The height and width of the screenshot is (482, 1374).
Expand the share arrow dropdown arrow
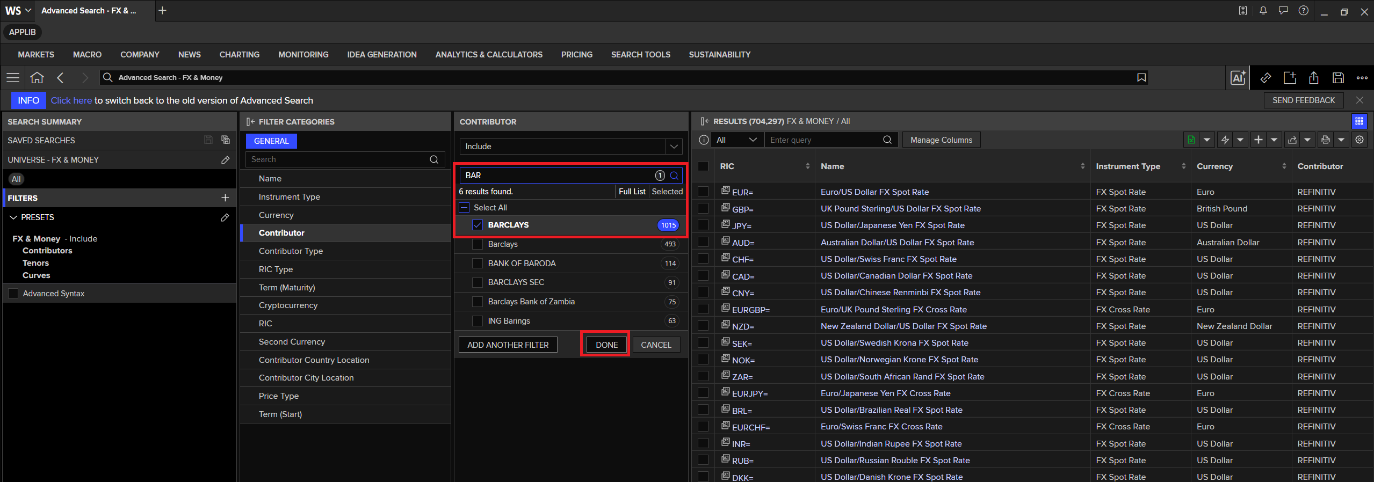pyautogui.click(x=1307, y=140)
